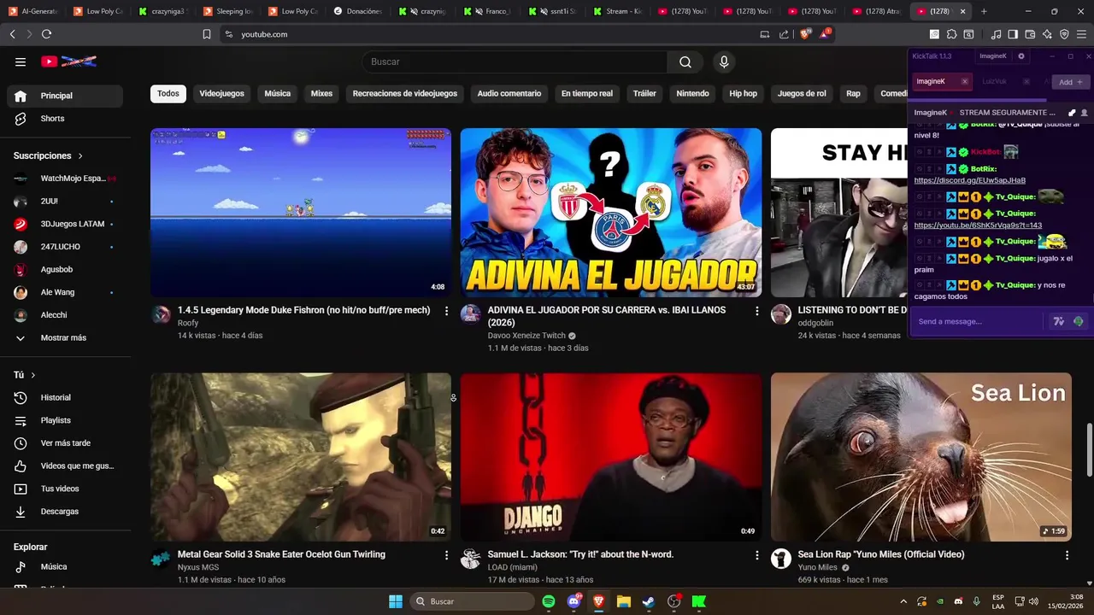Open the KickTalk settings gear
Screen dimensions: 1094x615
1020,56
